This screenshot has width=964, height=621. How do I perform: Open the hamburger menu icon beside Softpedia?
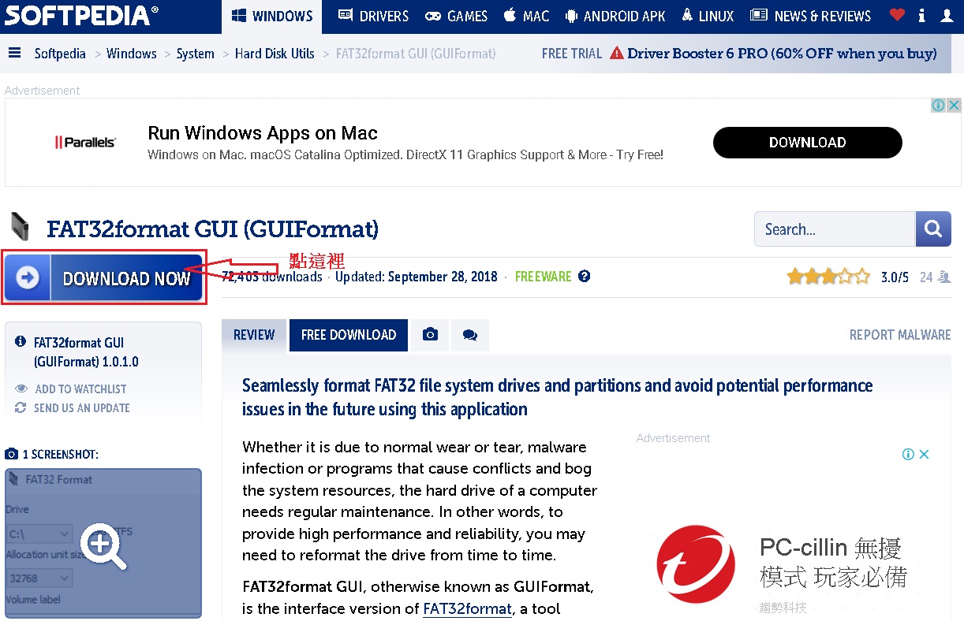click(x=14, y=53)
